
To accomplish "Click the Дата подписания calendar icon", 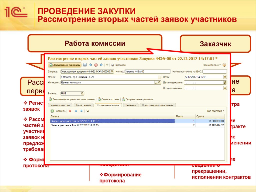I will pos(225,83).
